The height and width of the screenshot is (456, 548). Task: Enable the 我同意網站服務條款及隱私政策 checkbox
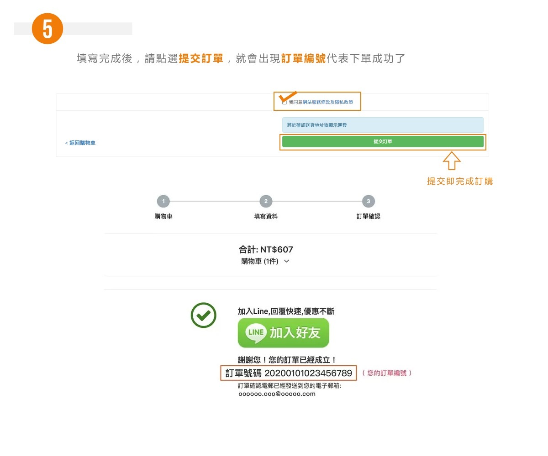(284, 102)
